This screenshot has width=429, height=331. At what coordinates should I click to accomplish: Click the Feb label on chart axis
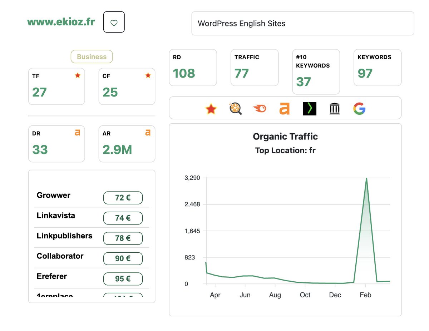click(x=365, y=295)
